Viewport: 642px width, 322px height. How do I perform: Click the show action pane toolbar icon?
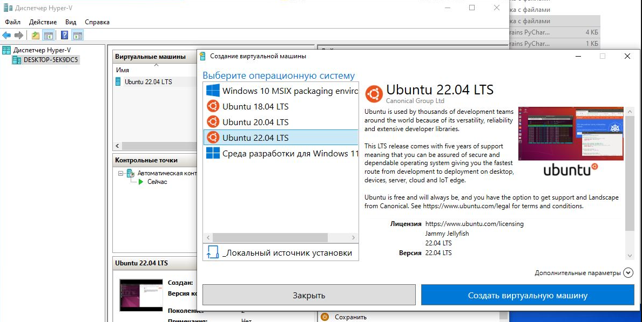(x=77, y=34)
